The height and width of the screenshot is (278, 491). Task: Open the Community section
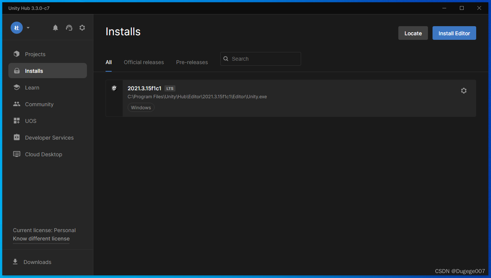click(47, 104)
